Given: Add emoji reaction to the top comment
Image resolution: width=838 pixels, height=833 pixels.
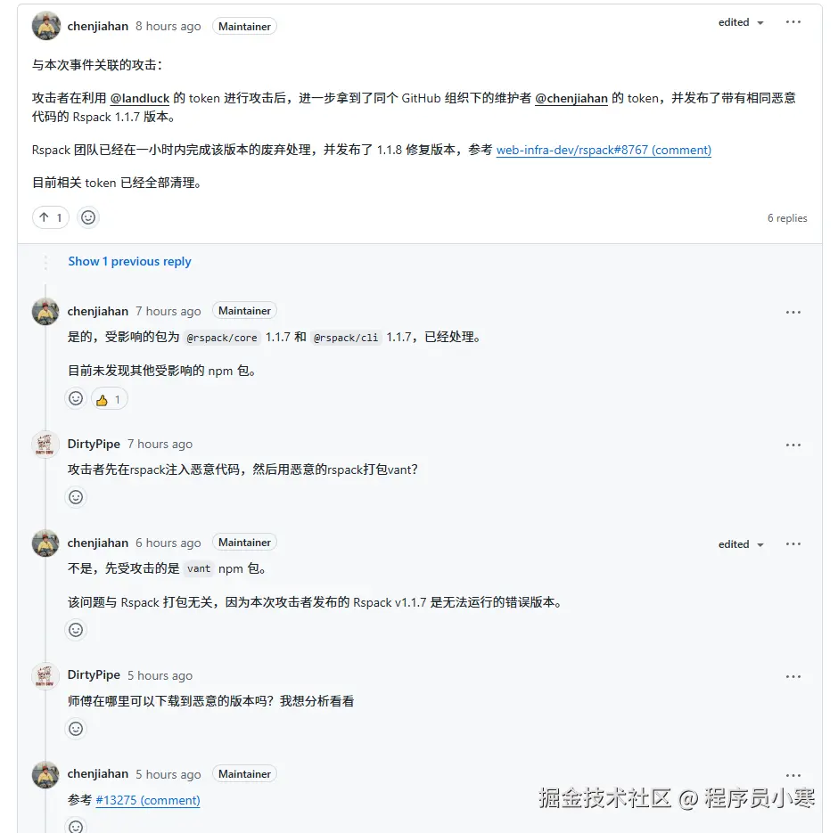Looking at the screenshot, I should pos(88,217).
